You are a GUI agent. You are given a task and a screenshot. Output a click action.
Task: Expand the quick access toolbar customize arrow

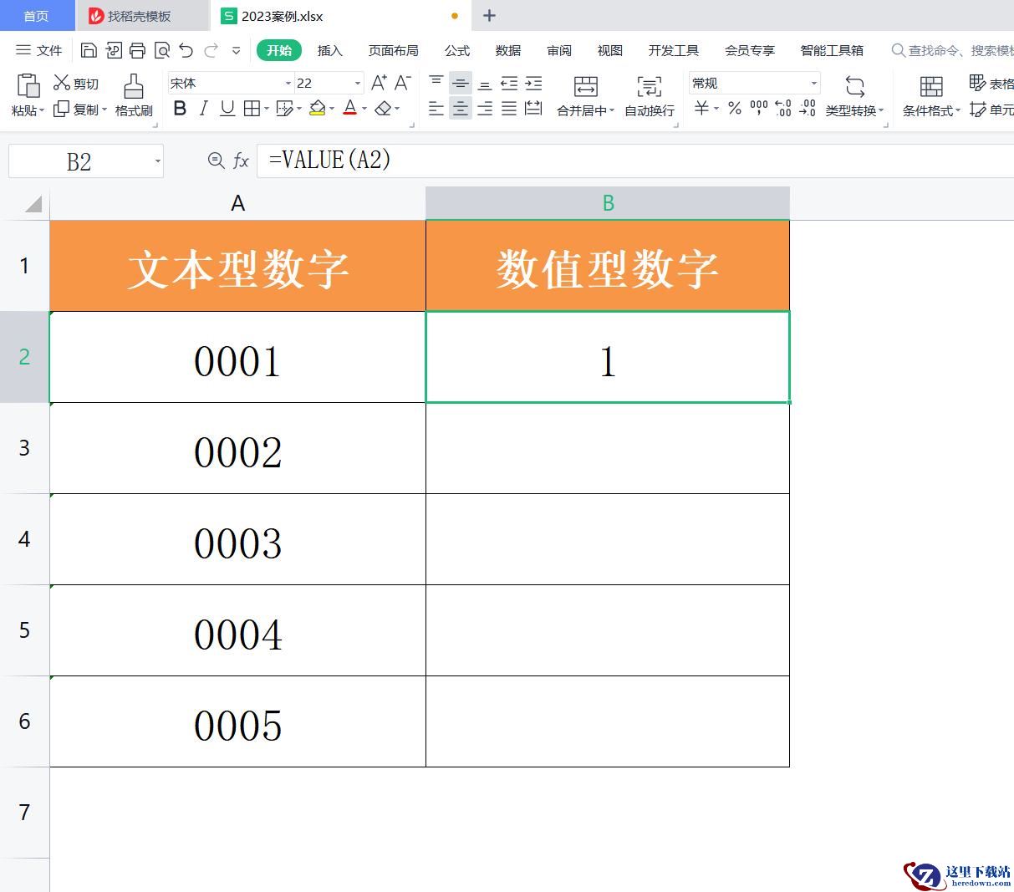[237, 51]
